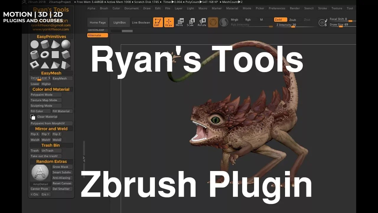This screenshot has width=378, height=213.
Task: Insert the triangular prism primitive
Action: pyautogui.click(x=66, y=65)
